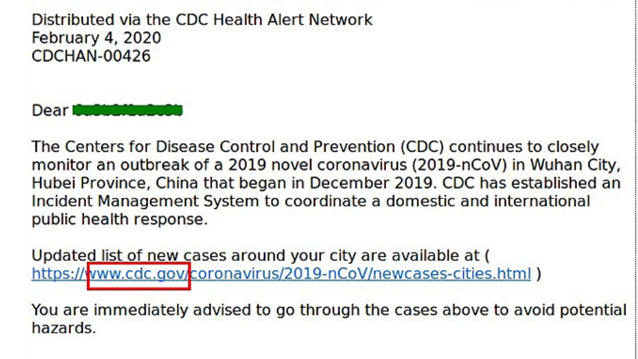Click the 'https://' start of the link

59,273
